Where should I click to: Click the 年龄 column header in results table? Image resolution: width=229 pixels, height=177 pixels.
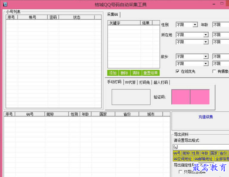click(x=86, y=114)
